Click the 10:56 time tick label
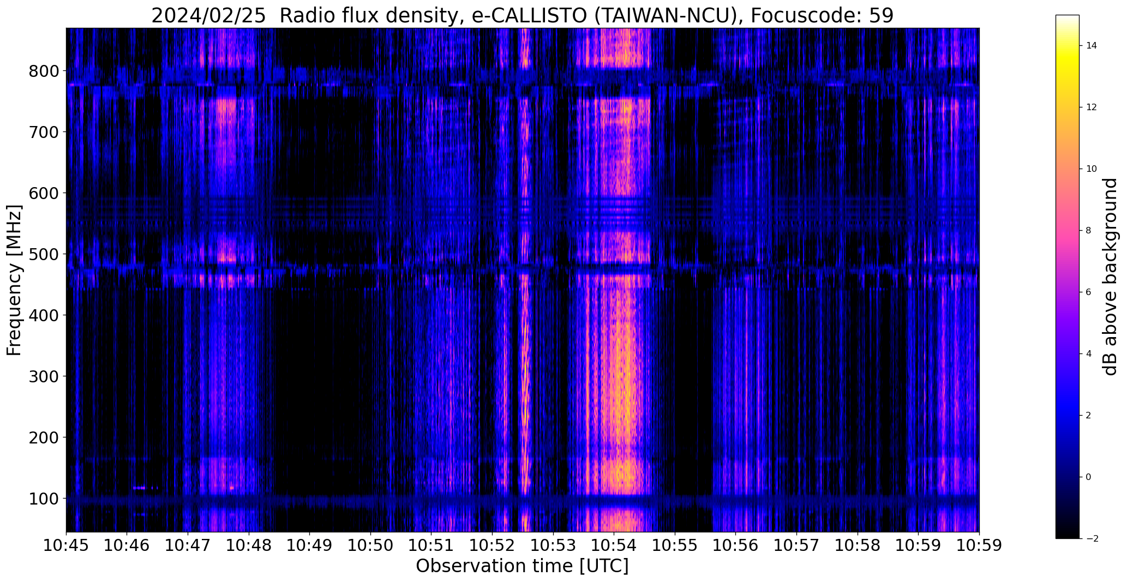Image resolution: width=1127 pixels, height=582 pixels. click(736, 545)
